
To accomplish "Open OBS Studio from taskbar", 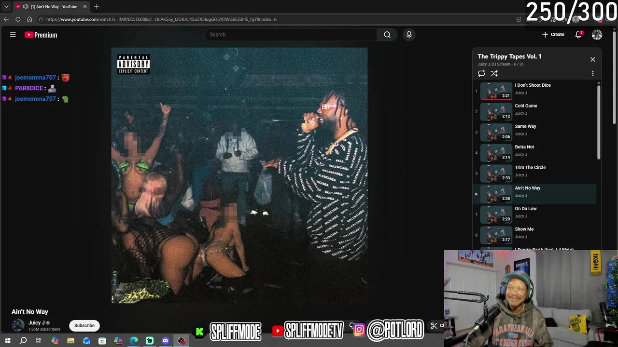I will coord(182,341).
